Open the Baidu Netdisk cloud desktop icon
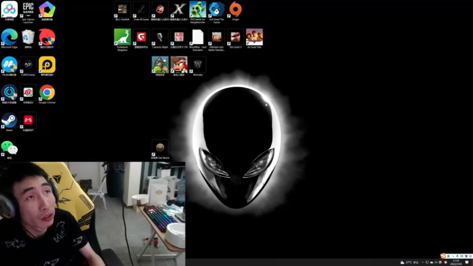The image size is (473, 266). [x=9, y=9]
